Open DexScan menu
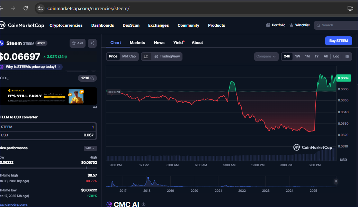358x207 pixels. [x=131, y=25]
